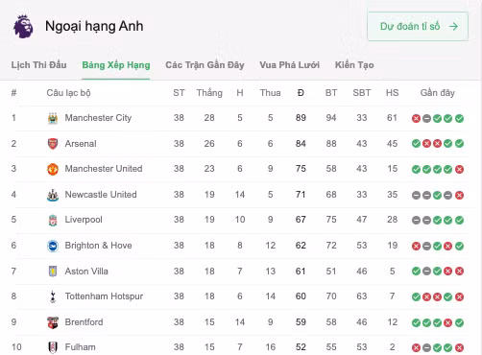Select the Manchester City club crest

pyautogui.click(x=53, y=118)
